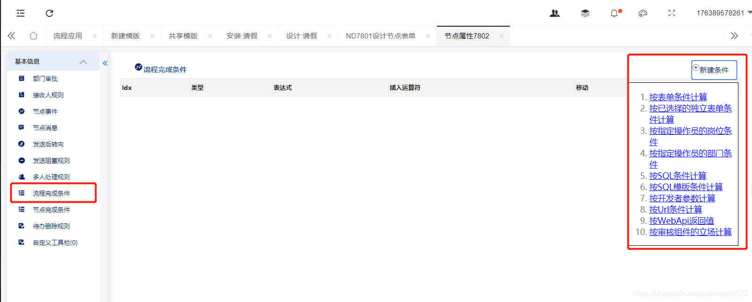Close the 设计:请假 tab
The height and width of the screenshot is (302, 752).
[329, 36]
